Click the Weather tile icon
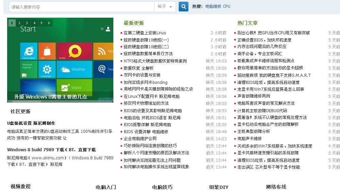The width and height of the screenshot is (340, 192). (75, 69)
